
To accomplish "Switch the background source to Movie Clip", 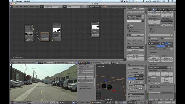I will point(140,79).
